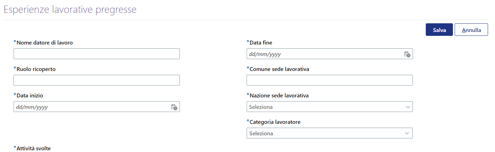Click the "Data fine" field label
Screen dimensions: 495x152
(x=261, y=42)
